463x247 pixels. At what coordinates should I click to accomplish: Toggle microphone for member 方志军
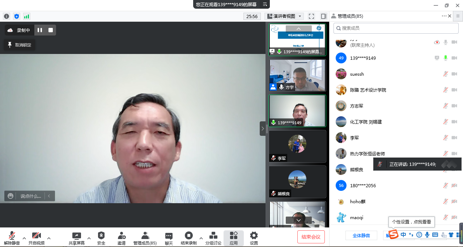[446, 106]
